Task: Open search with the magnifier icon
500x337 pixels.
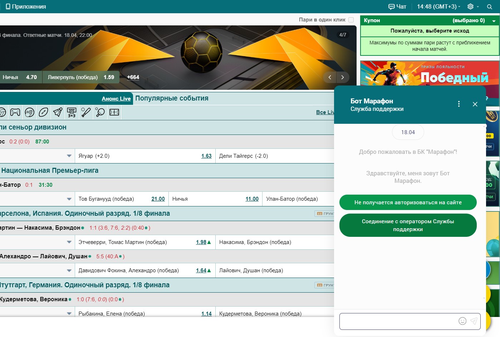Action: [489, 7]
